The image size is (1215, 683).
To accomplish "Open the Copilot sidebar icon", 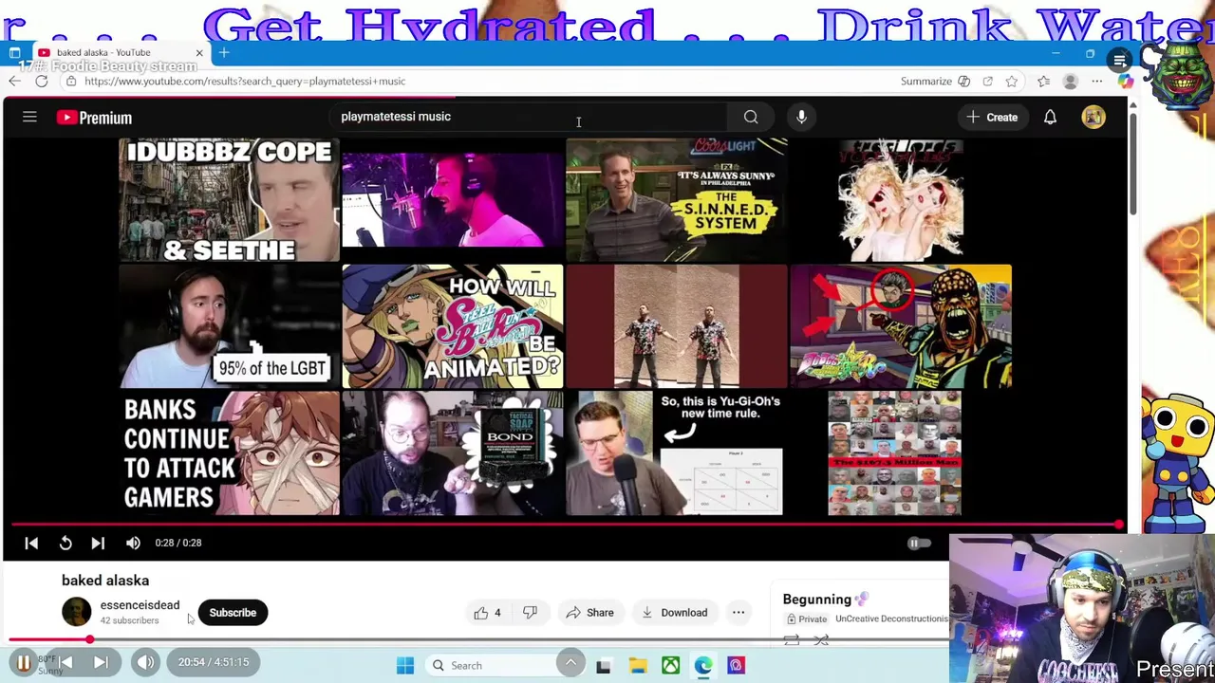I will [x=1125, y=82].
